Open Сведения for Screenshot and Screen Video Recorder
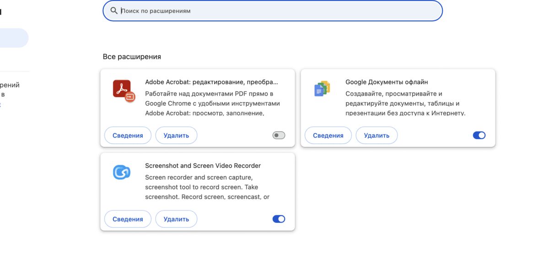The image size is (549, 253). coord(128,219)
